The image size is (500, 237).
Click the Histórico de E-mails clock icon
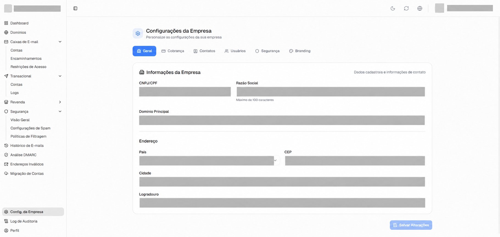pos(6,146)
